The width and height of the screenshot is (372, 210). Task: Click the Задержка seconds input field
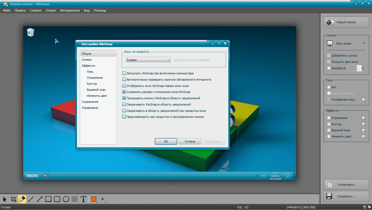pyautogui.click(x=352, y=68)
